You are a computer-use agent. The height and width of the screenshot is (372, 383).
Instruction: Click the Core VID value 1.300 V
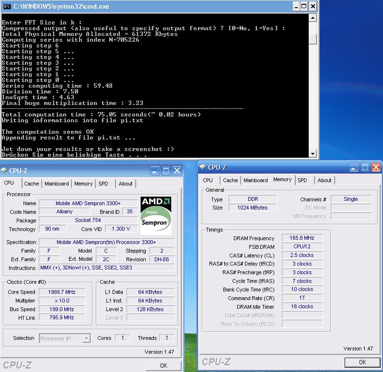pos(121,229)
